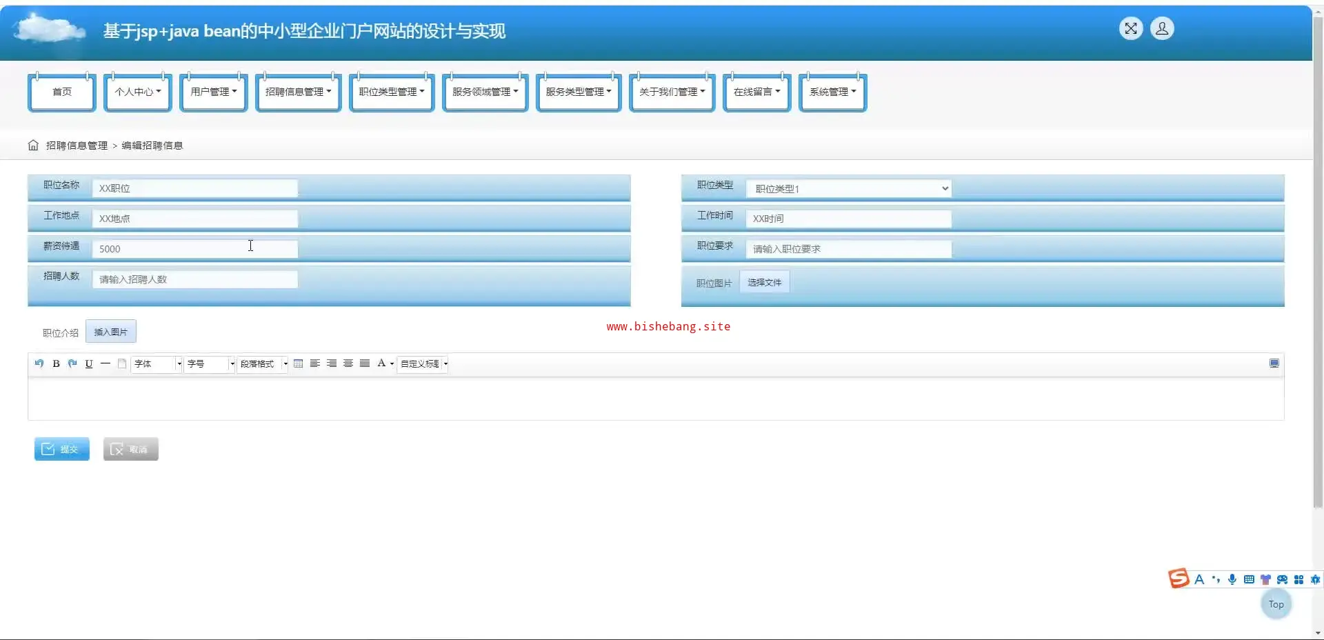Click the page vertical scrollbar
This screenshot has width=1324, height=640.
point(1318,262)
